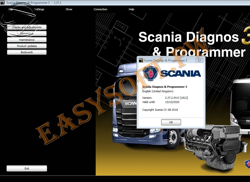Open the Help menu
This screenshot has height=182, width=250.
(x=131, y=9)
